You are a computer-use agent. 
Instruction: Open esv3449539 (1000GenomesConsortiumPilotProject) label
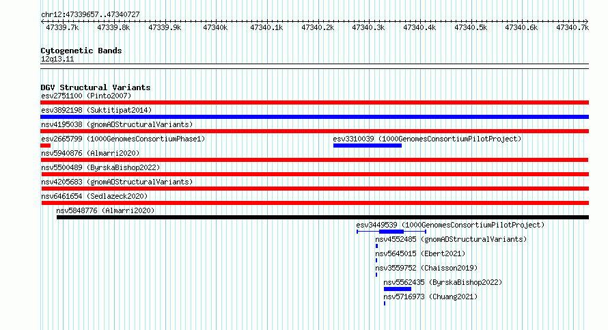click(450, 225)
